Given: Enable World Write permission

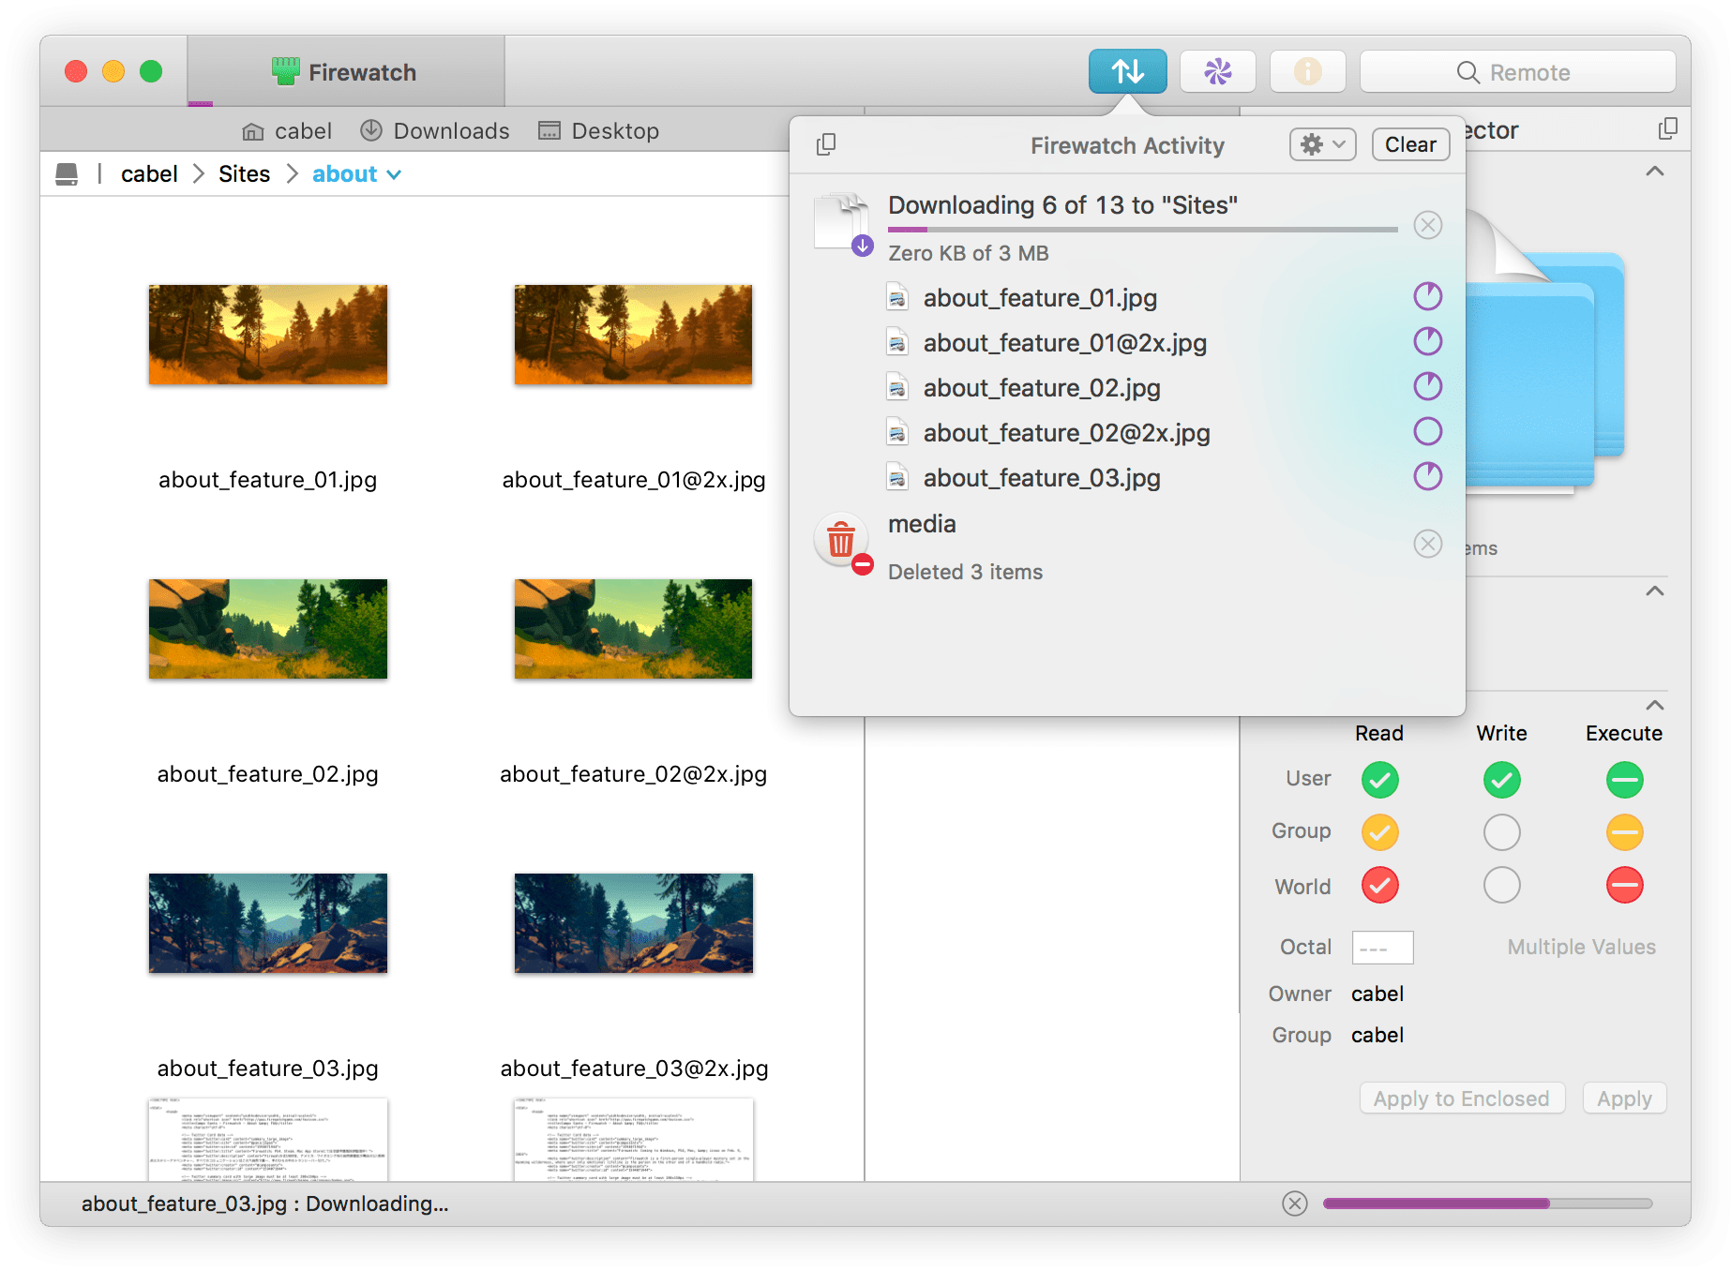Looking at the screenshot, I should click(1501, 885).
